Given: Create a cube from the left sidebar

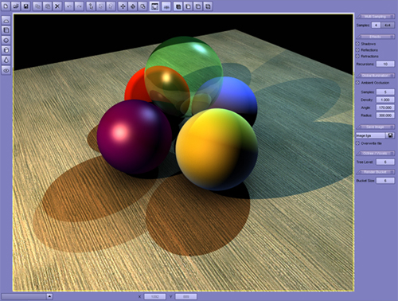Looking at the screenshot, I should 6,30.
